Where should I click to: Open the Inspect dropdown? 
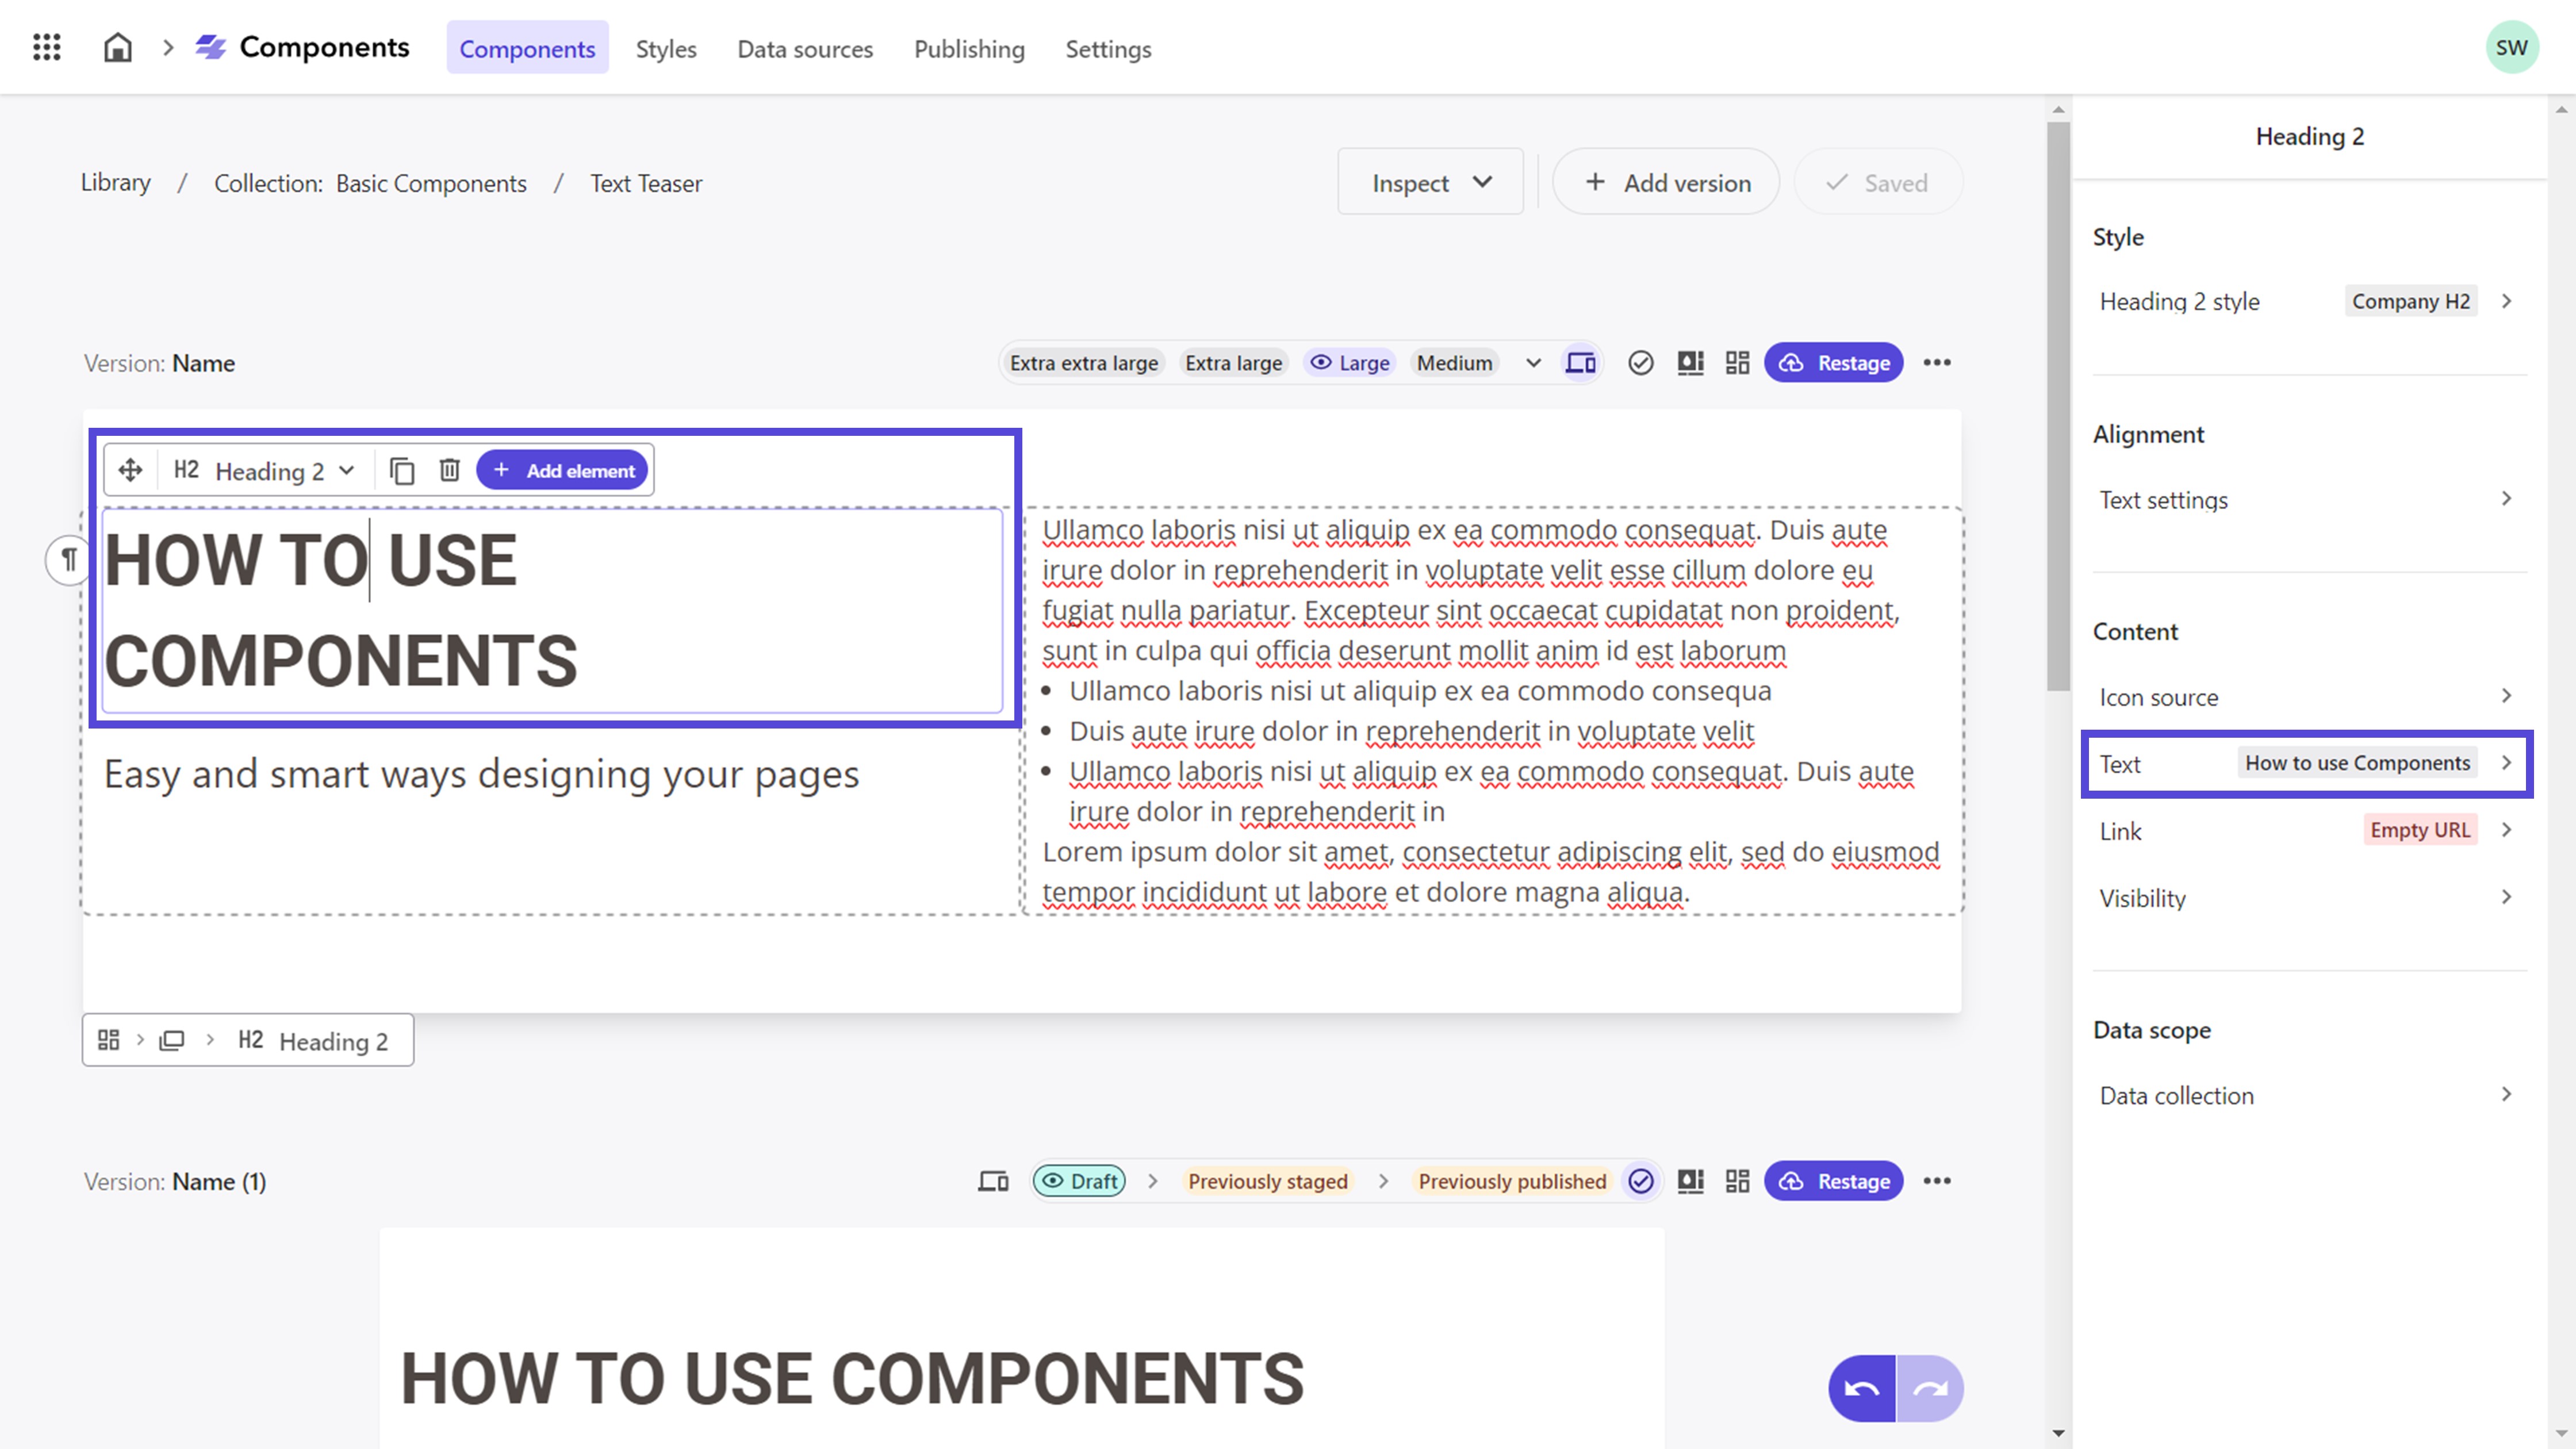(x=1430, y=181)
